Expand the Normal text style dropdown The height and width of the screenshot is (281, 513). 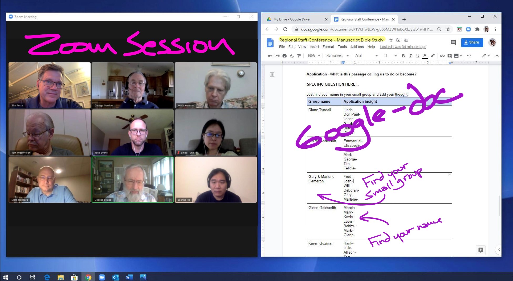pos(337,56)
